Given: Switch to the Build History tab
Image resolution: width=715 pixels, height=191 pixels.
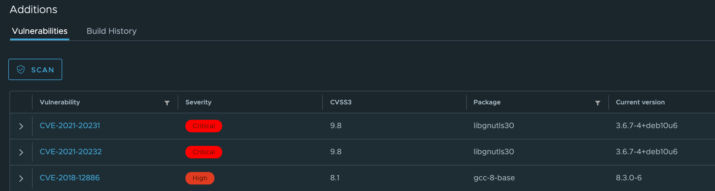Looking at the screenshot, I should 112,31.
